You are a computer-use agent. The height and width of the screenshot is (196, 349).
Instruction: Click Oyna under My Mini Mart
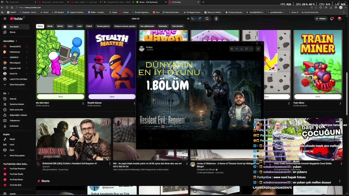coord(61,97)
